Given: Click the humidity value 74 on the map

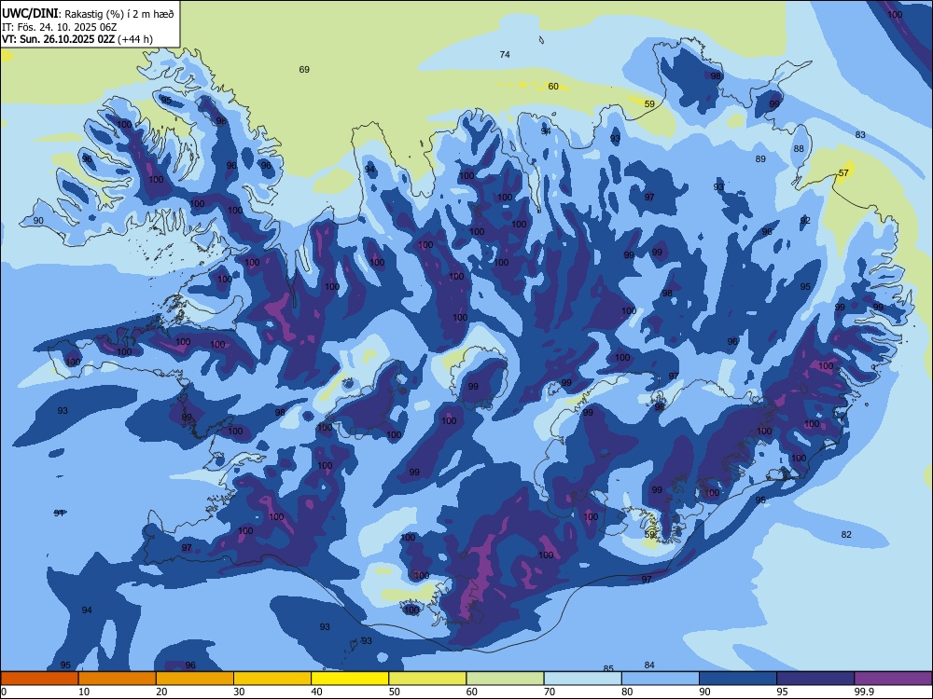Looking at the screenshot, I should pos(505,55).
